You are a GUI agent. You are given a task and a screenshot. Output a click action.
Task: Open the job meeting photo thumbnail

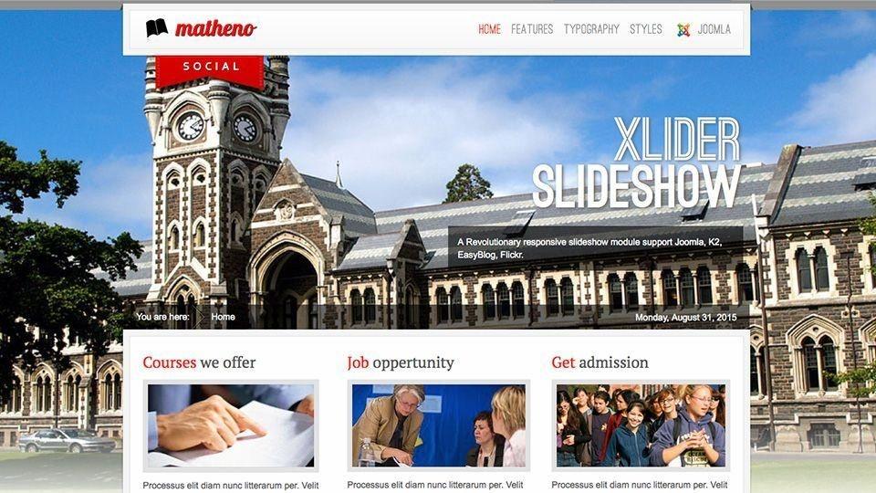pos(439,425)
